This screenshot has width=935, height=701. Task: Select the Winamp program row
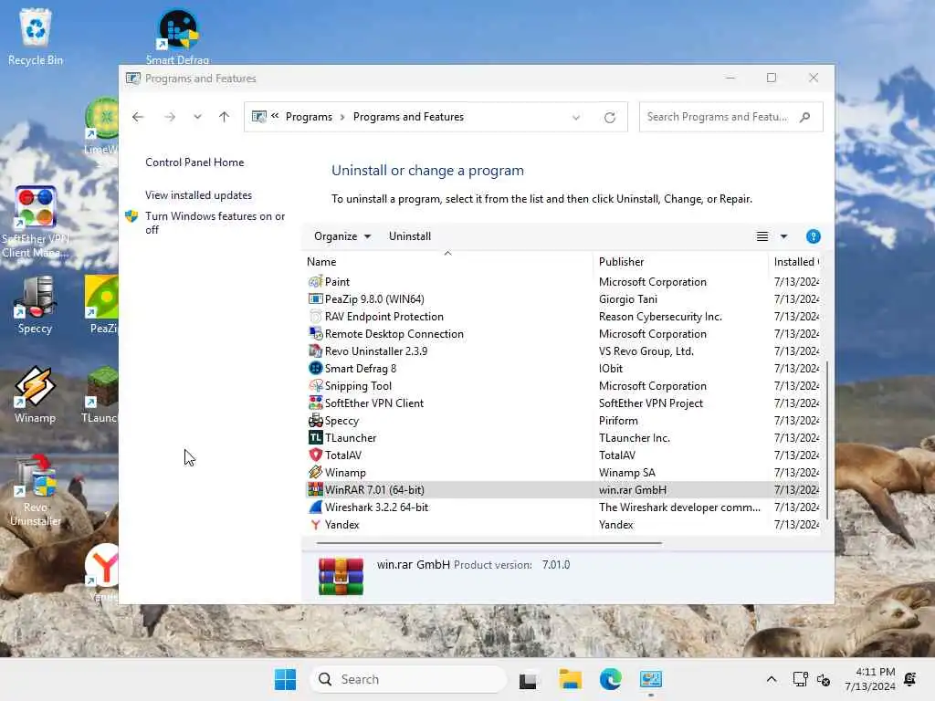tap(562, 472)
